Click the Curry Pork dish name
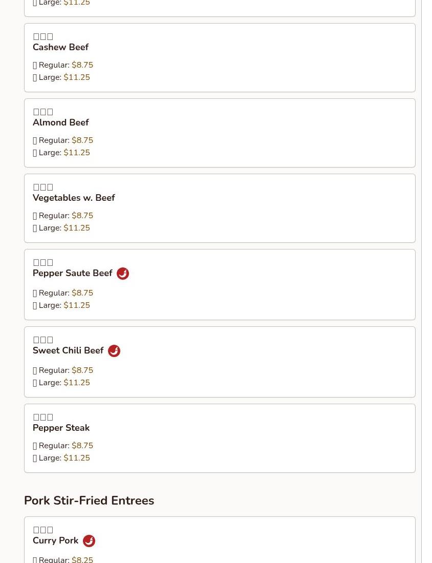432x563 pixels. click(55, 540)
